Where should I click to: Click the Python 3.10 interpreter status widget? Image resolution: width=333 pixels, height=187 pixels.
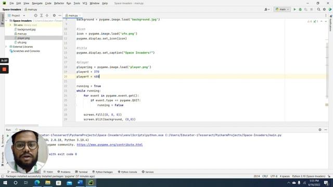coord(309,176)
